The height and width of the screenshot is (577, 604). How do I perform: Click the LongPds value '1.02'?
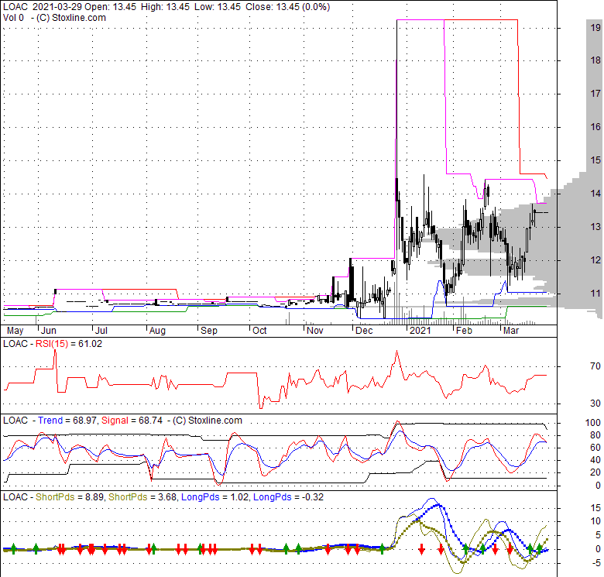coord(239,497)
